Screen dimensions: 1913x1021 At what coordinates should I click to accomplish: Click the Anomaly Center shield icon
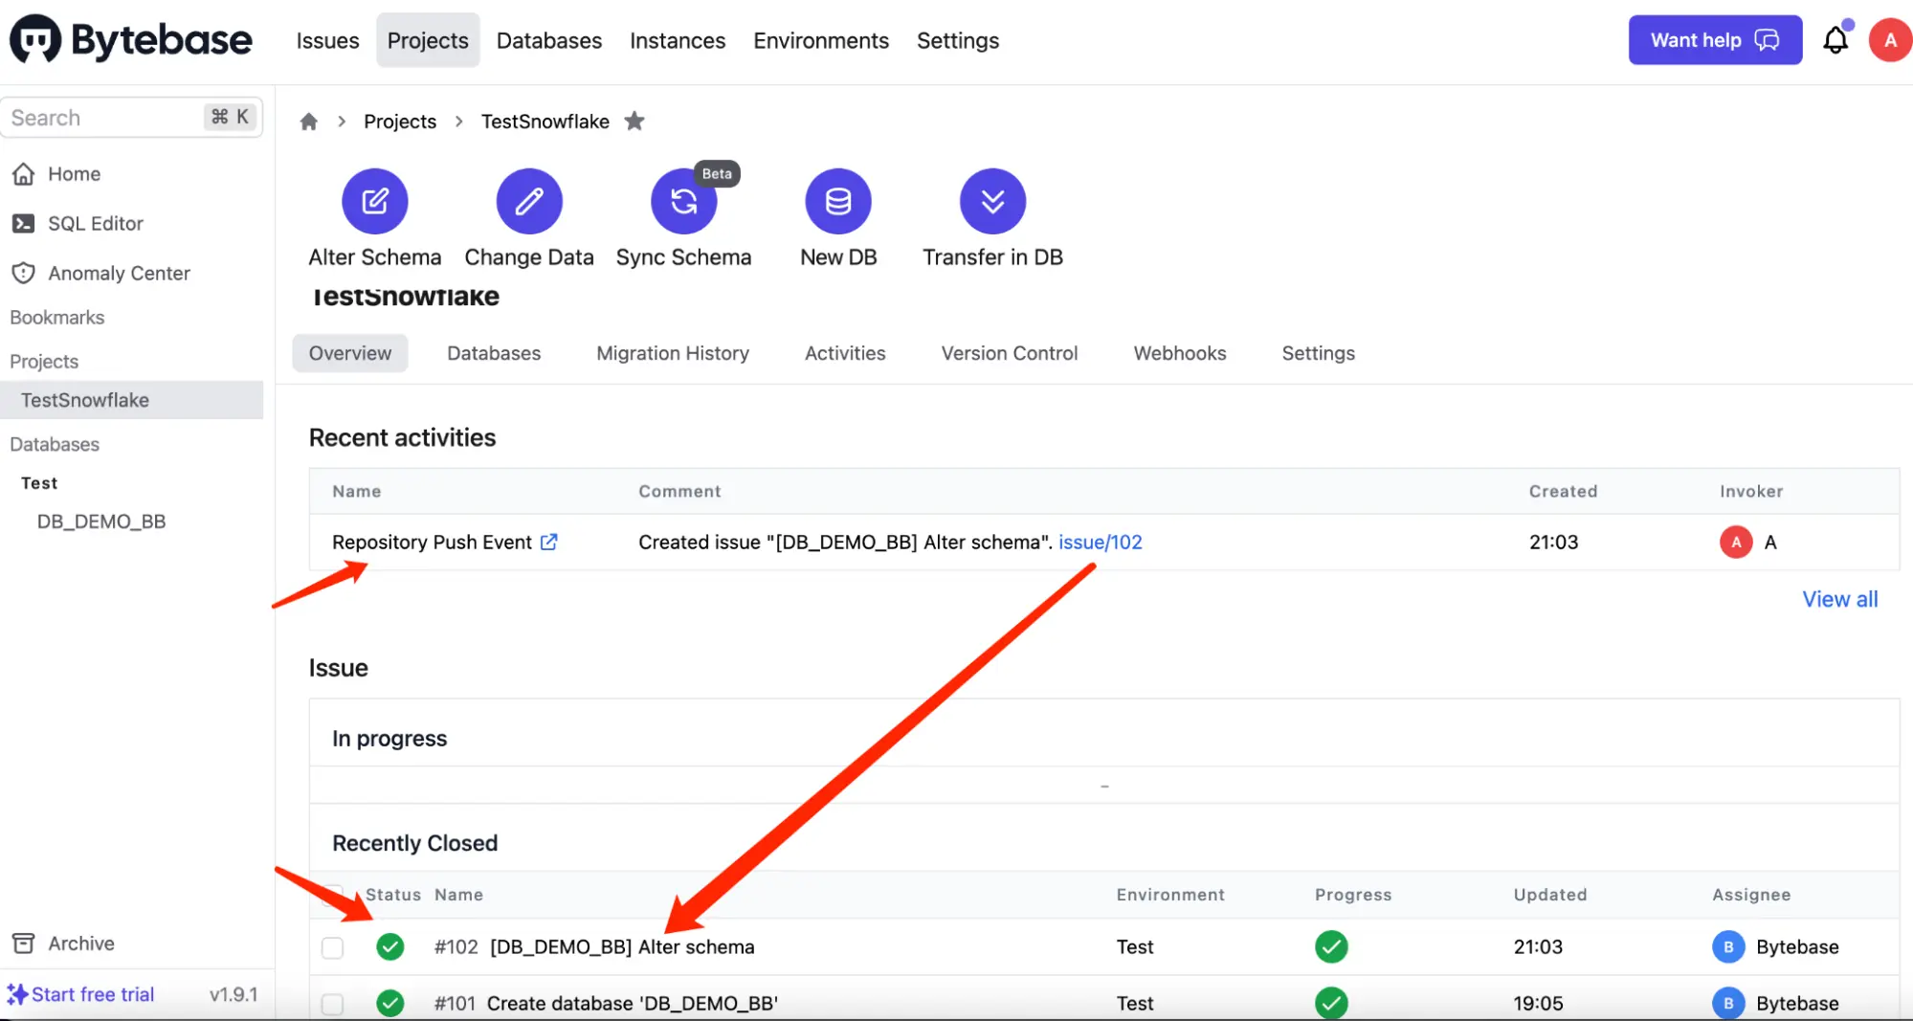(24, 274)
